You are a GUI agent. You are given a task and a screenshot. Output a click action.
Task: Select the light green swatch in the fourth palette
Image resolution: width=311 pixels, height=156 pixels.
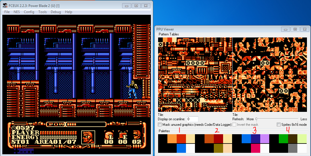[302, 139]
